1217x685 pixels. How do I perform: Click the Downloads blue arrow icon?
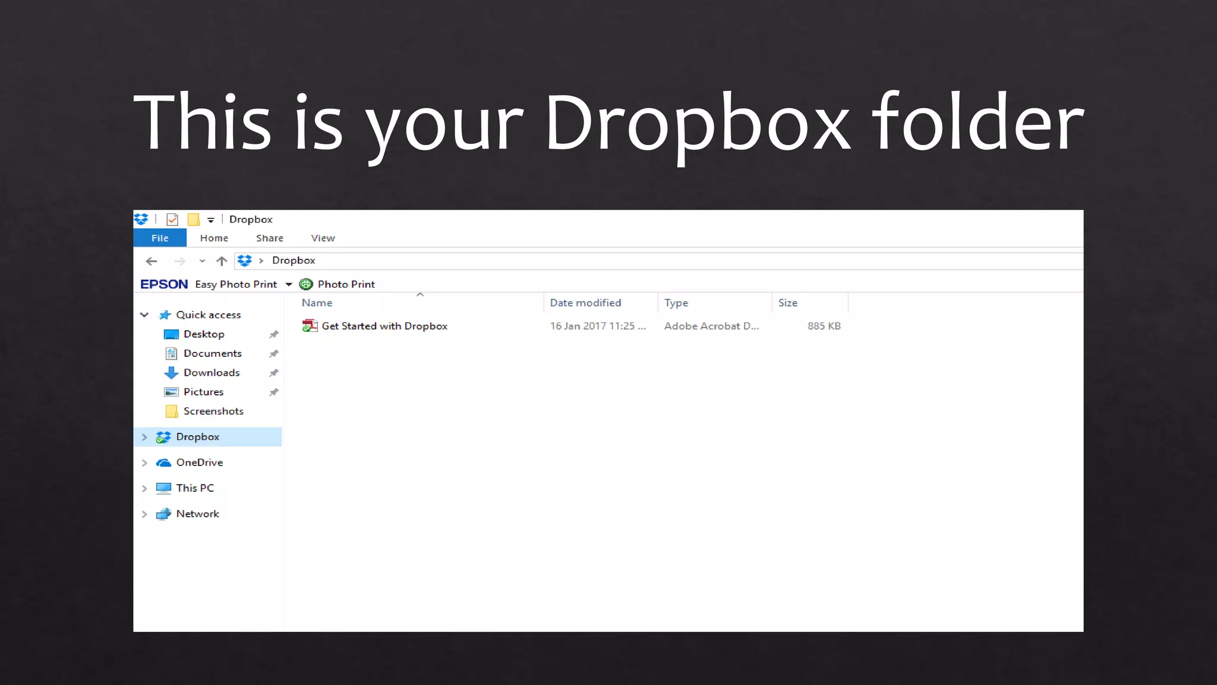[171, 373]
